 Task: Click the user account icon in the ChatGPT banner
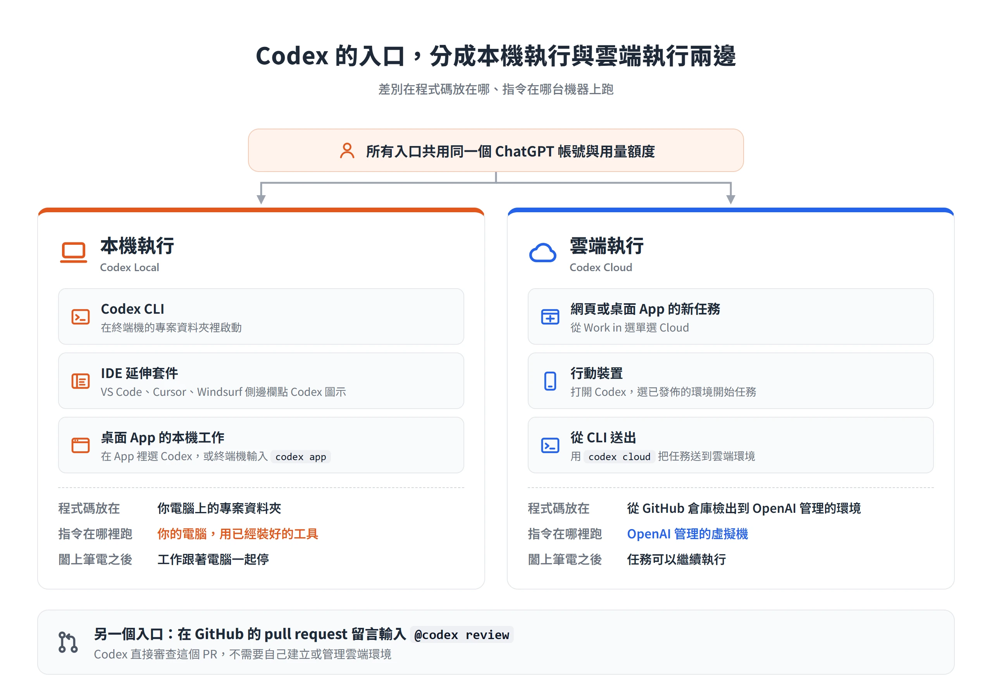tap(347, 151)
